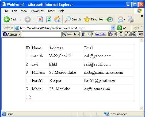Click the Windows flag logo
Image resolution: width=145 pixels, height=117 pixels.
coord(139,11)
